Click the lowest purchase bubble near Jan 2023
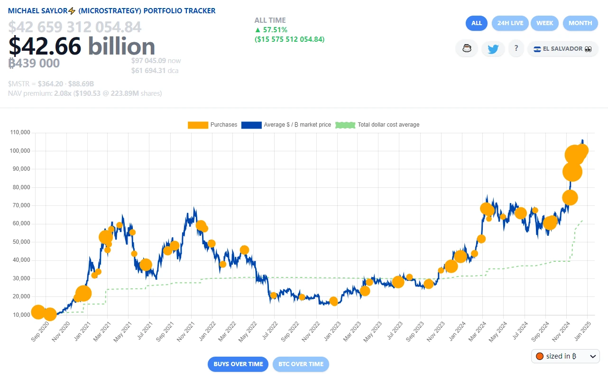The image size is (608, 378). (x=333, y=301)
